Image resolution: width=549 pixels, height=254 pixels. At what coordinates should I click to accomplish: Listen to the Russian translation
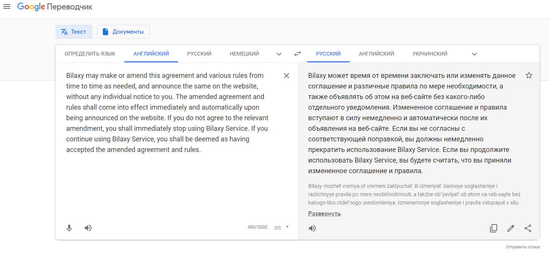click(x=312, y=228)
